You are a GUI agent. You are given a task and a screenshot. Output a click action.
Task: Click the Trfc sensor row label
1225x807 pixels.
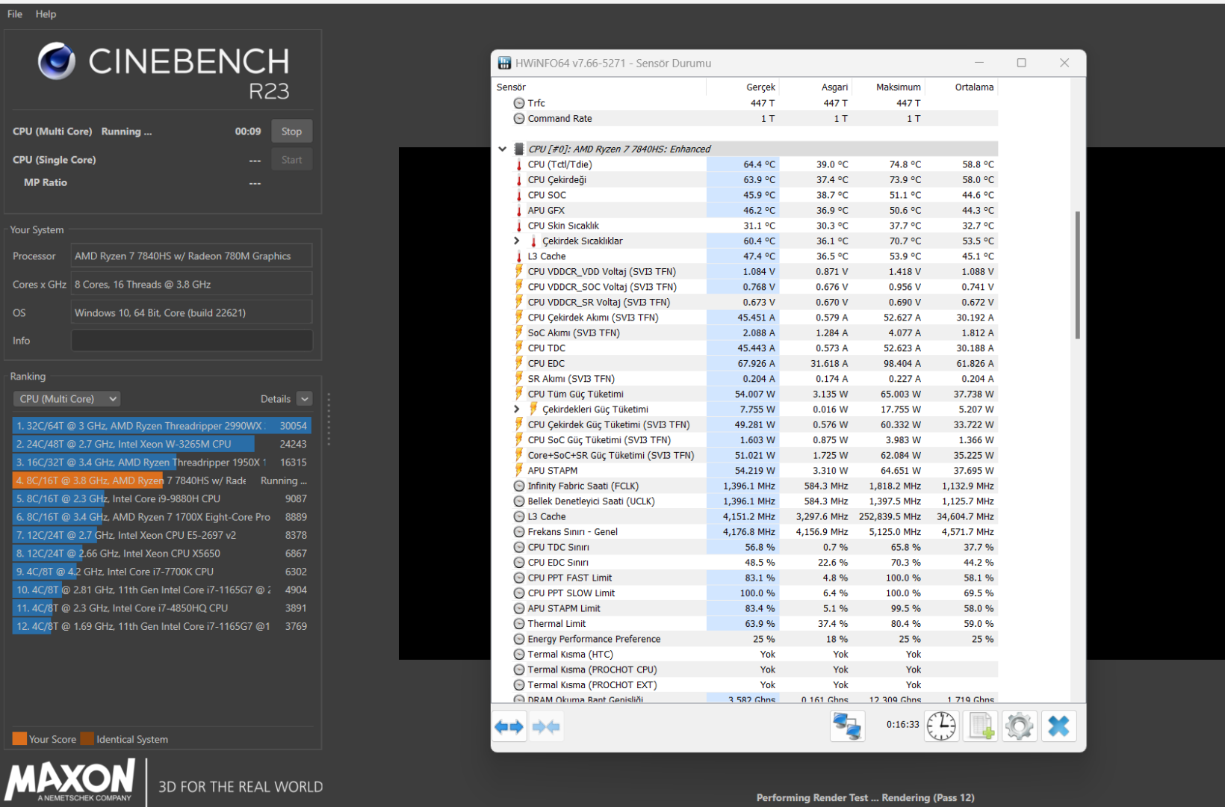pos(536,103)
